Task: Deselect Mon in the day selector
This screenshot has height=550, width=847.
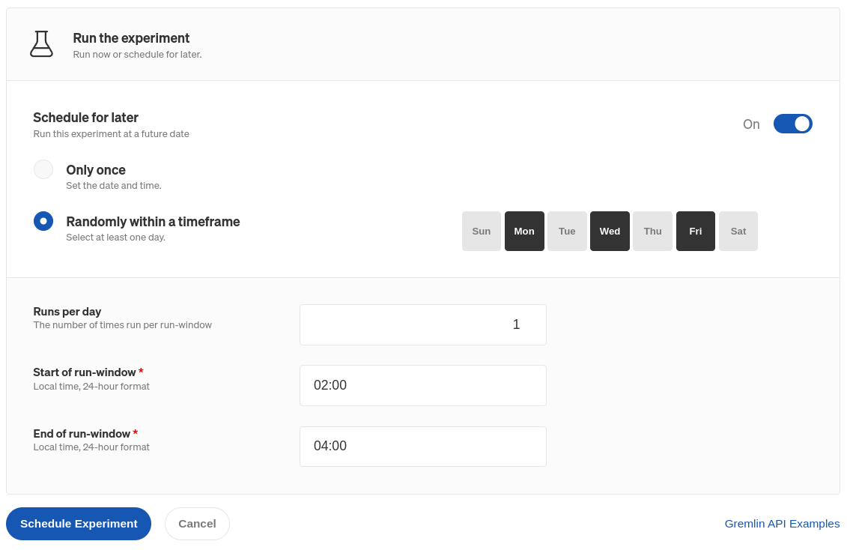Action: 524,232
